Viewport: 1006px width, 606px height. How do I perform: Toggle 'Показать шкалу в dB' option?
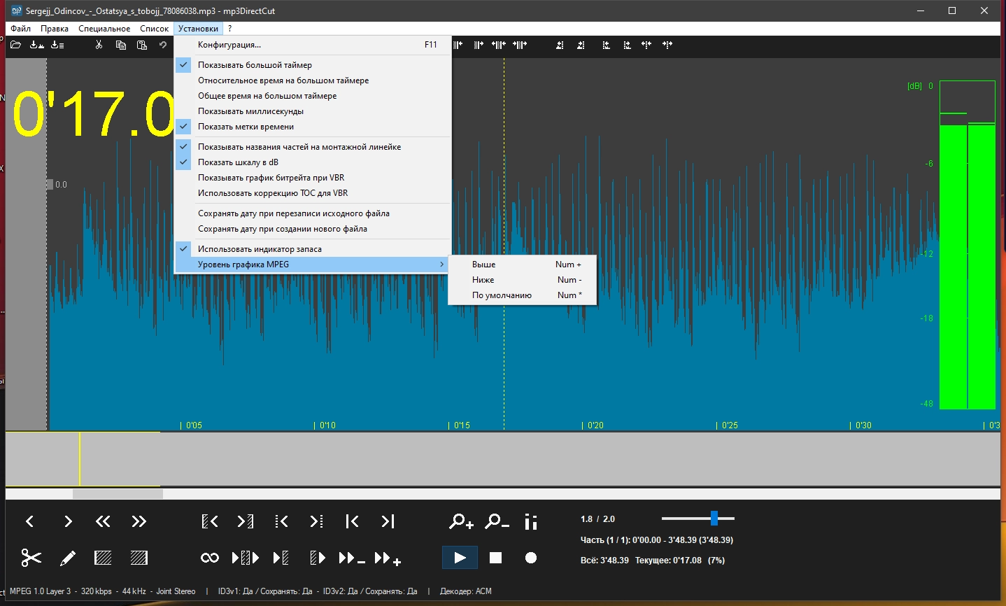click(238, 162)
